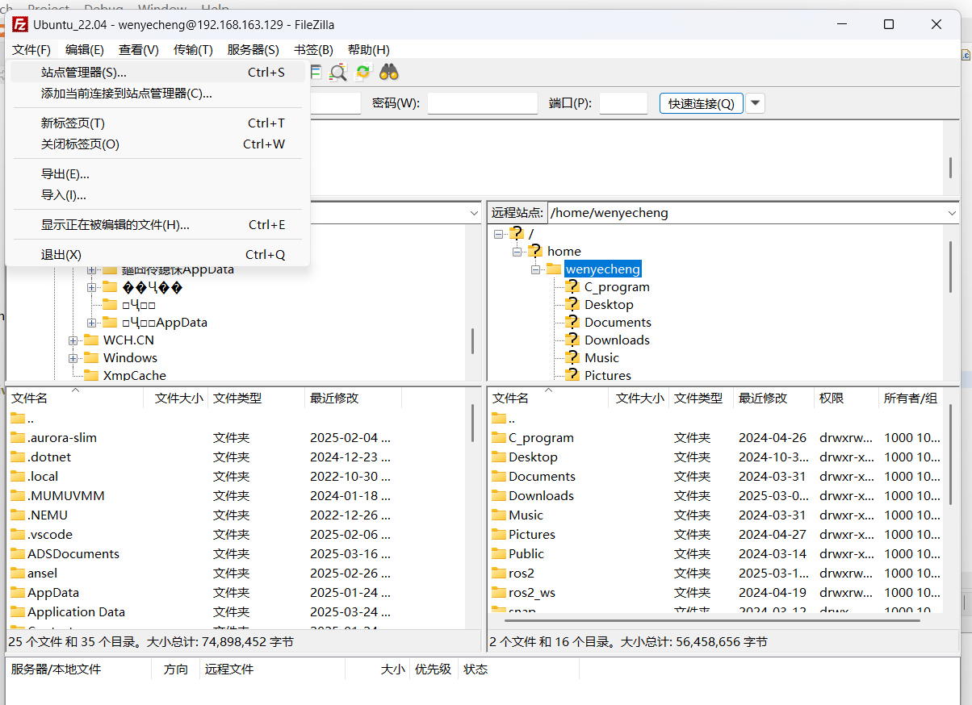Click the ros2_ws folder icon in remote list
972x705 pixels.
(x=499, y=592)
